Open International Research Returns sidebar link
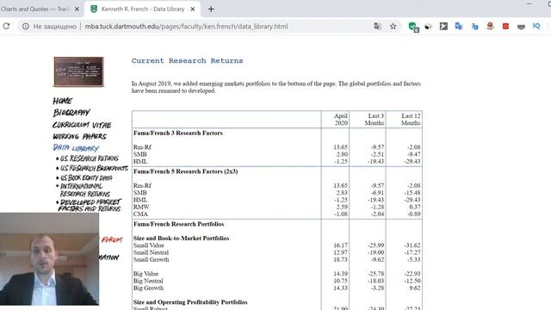 click(x=84, y=190)
